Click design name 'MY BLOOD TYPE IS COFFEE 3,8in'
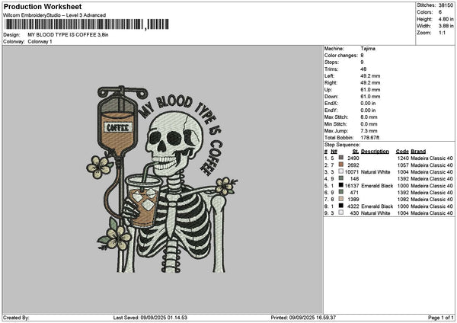Viewport: 457px width, 323px height. [68, 35]
